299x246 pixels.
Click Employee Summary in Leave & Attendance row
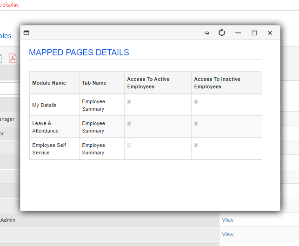click(93, 127)
